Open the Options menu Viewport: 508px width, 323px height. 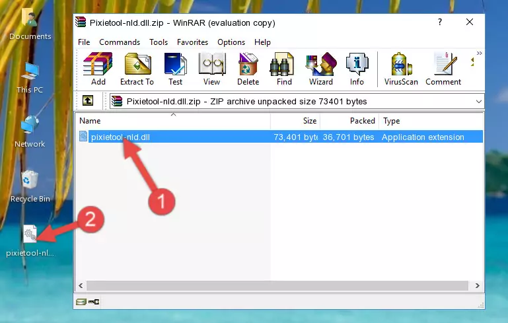point(231,42)
